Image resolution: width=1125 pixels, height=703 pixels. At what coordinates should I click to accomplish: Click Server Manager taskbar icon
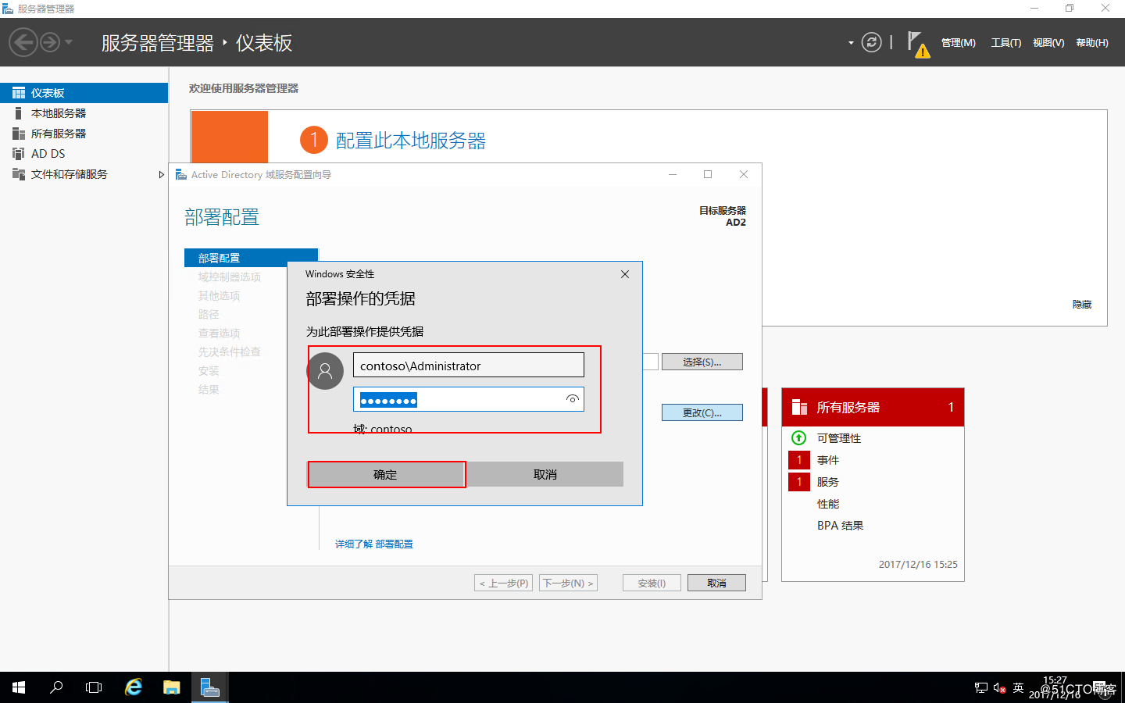click(x=210, y=687)
